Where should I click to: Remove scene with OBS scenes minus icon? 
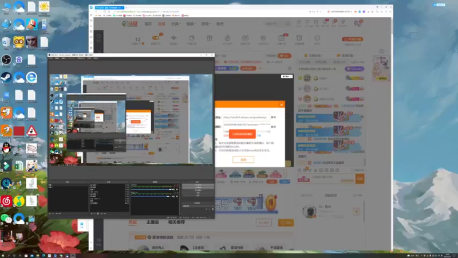tap(53, 213)
